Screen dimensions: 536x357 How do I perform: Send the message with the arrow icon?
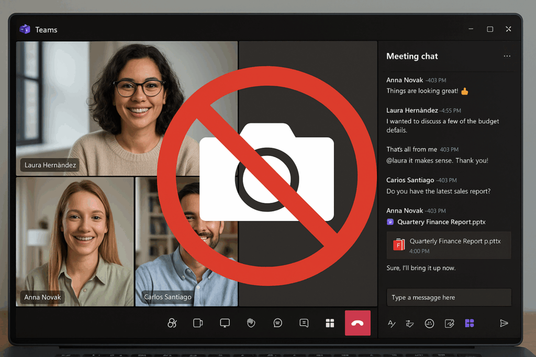pyautogui.click(x=504, y=323)
